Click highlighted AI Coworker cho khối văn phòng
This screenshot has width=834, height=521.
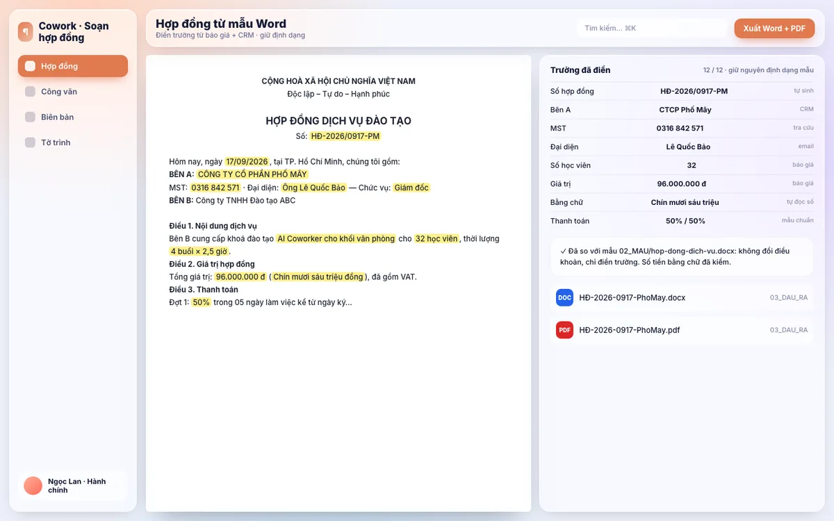[x=336, y=238]
